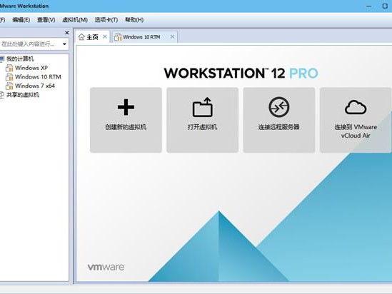This screenshot has height=294, width=392.
Task: Minimize the VMware Workstation window
Action: (x=368, y=6)
